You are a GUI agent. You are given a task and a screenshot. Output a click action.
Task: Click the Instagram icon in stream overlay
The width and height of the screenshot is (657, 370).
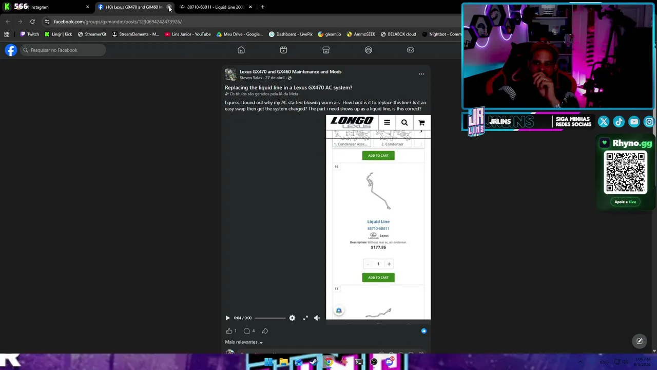[x=649, y=122]
